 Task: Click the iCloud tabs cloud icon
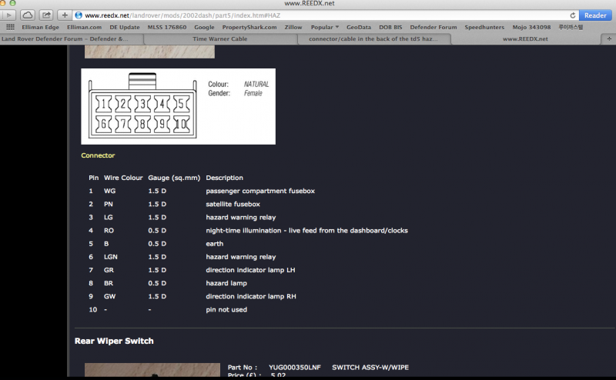pyautogui.click(x=28, y=15)
